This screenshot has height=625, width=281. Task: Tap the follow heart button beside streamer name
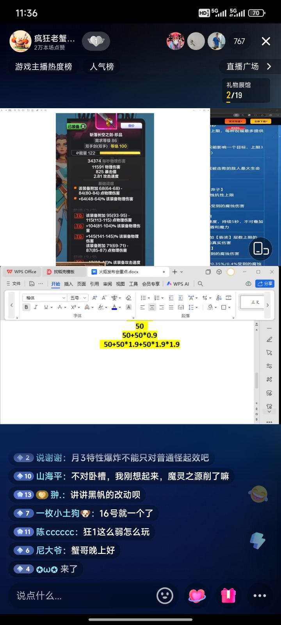[96, 41]
